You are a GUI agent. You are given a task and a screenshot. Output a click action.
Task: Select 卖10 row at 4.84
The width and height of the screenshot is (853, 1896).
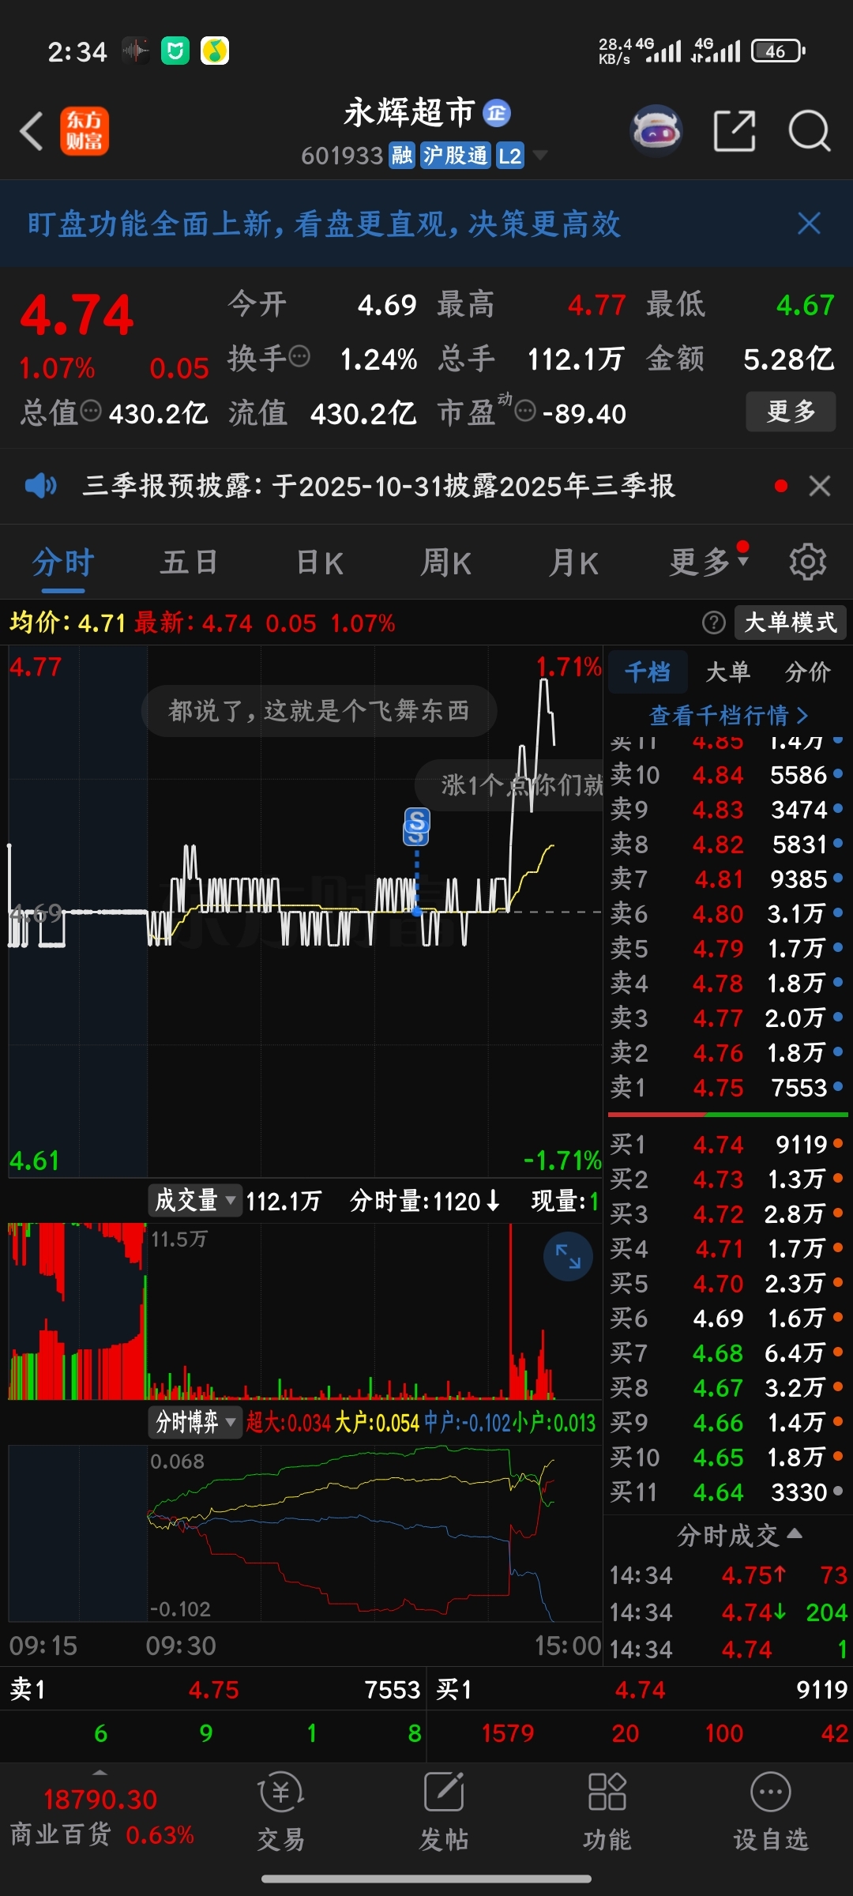click(727, 775)
